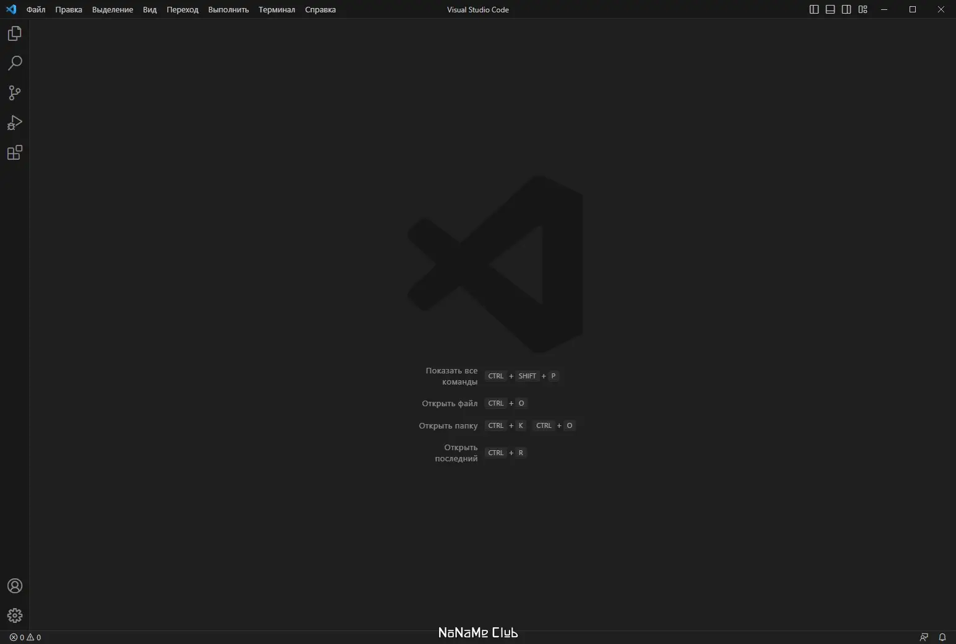
Task: Open the Выделение menu
Action: click(113, 9)
